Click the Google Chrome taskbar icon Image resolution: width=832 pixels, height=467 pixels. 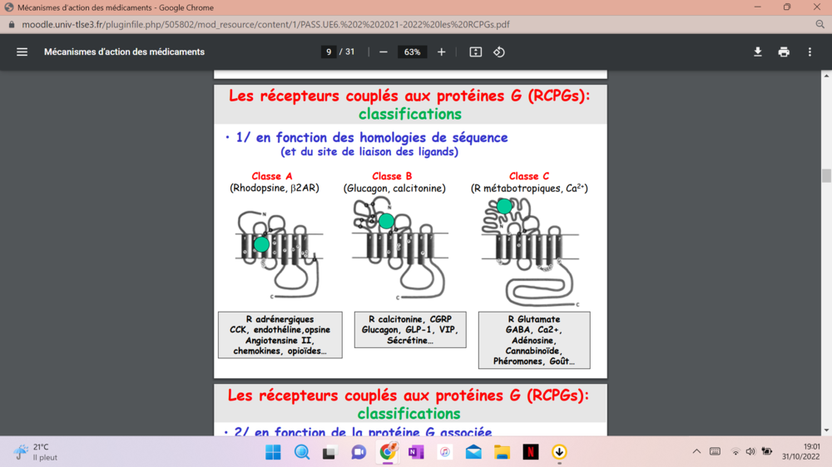(388, 452)
